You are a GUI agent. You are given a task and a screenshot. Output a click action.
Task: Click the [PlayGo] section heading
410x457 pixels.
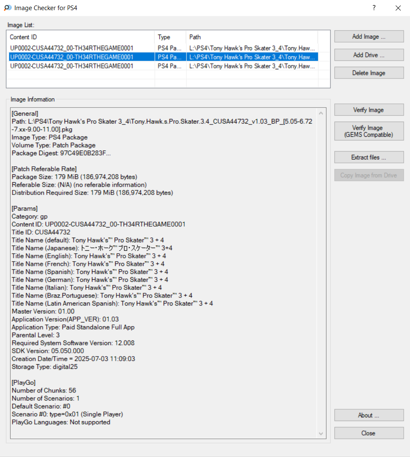tap(24, 383)
